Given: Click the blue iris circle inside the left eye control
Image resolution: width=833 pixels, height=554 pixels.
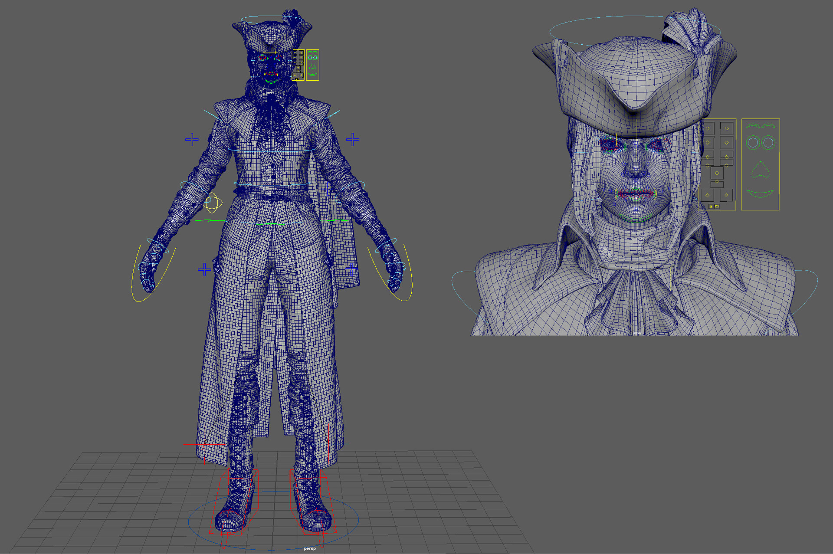Looking at the screenshot, I should (754, 143).
